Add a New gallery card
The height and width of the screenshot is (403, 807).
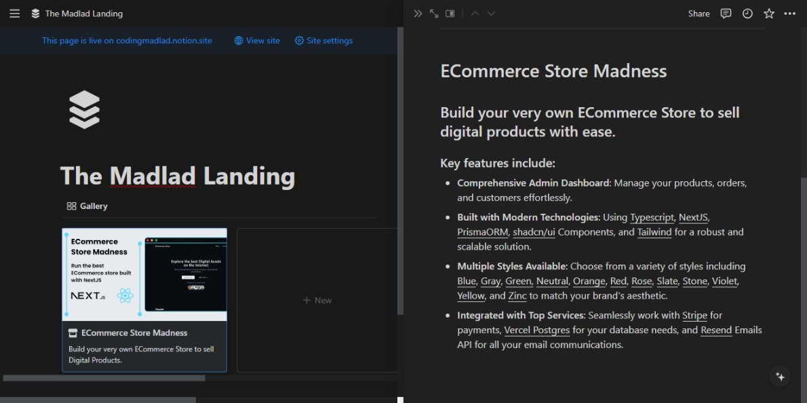[x=317, y=300]
